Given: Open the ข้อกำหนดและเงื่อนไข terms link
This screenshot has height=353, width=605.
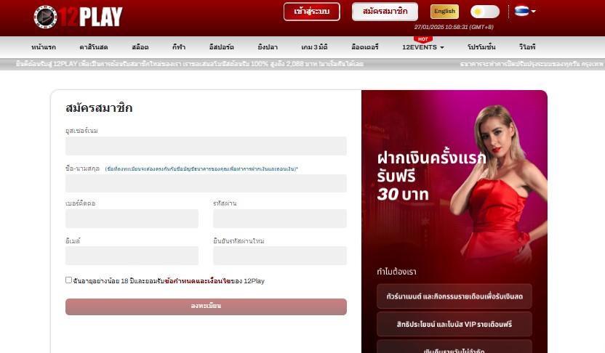Looking at the screenshot, I should (197, 280).
